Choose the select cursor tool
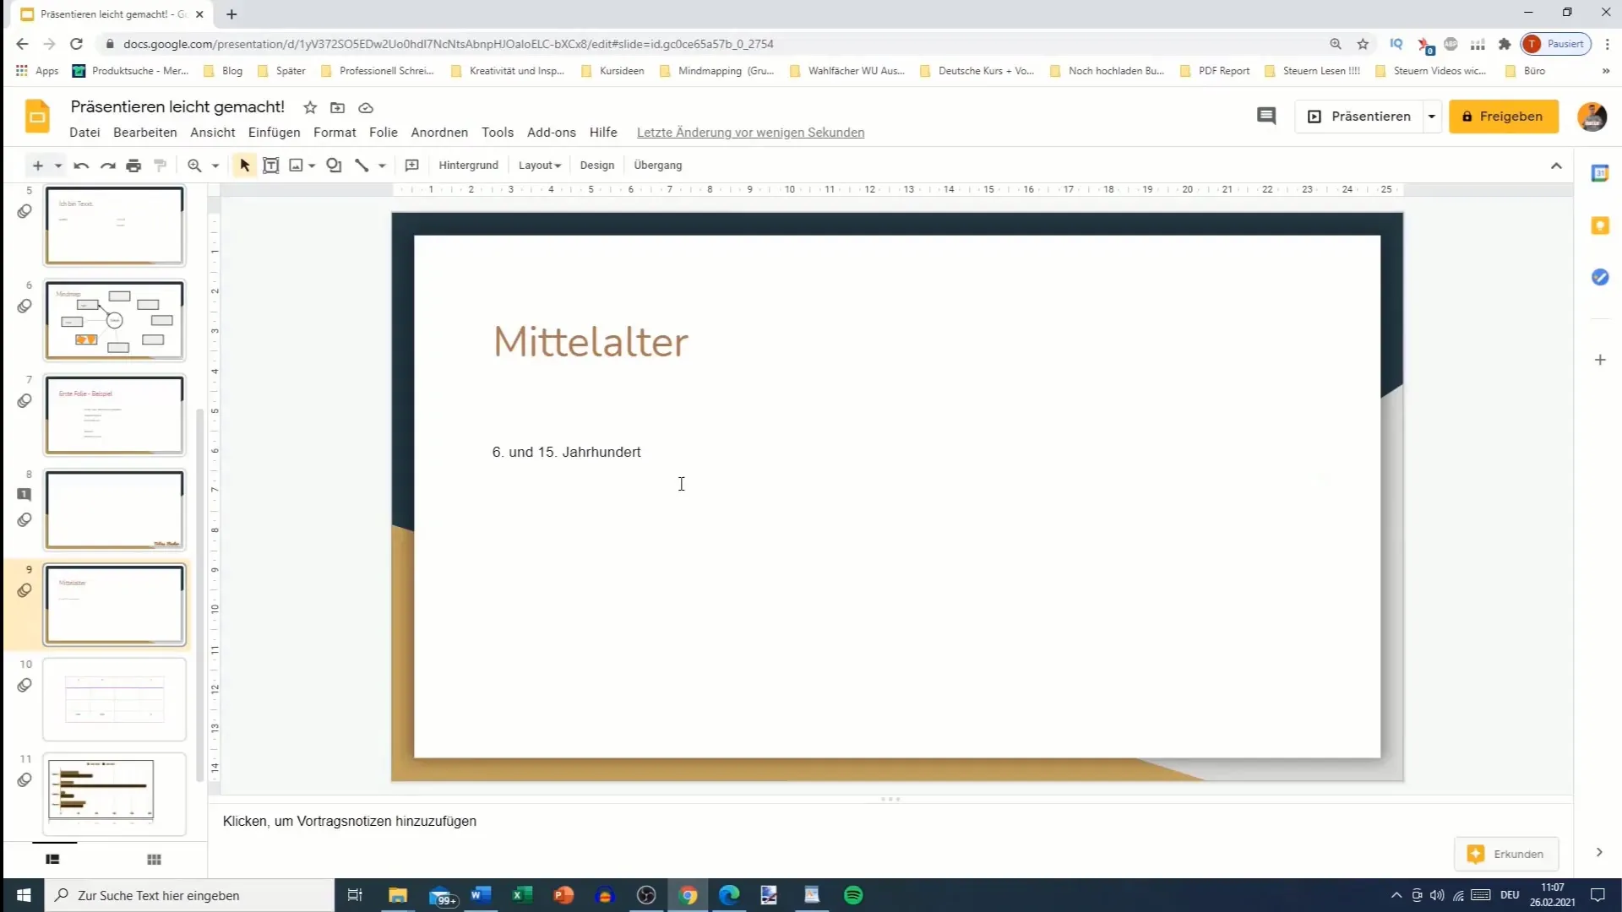The image size is (1622, 912). 244,166
